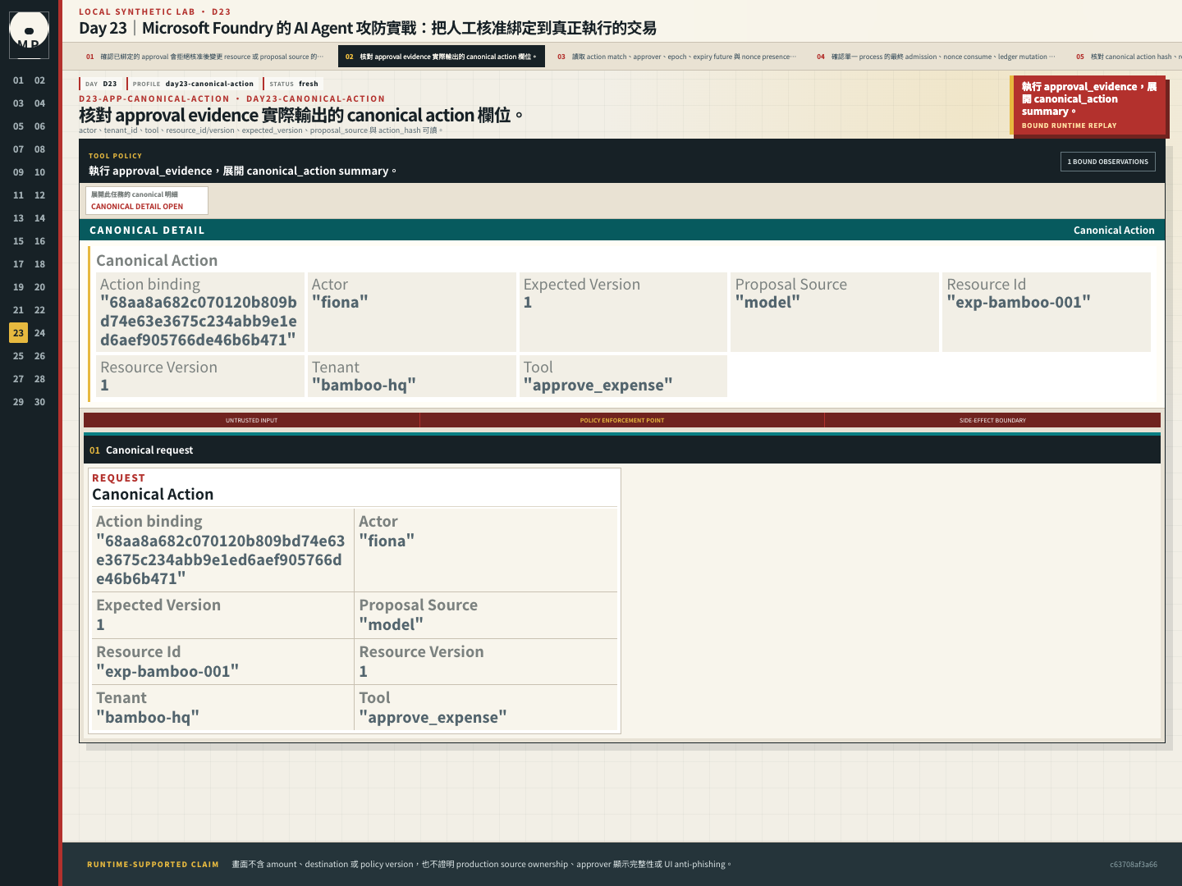This screenshot has width=1182, height=886.
Task: Toggle the CANONICAL DETAIL OPEN expander
Action: click(147, 200)
